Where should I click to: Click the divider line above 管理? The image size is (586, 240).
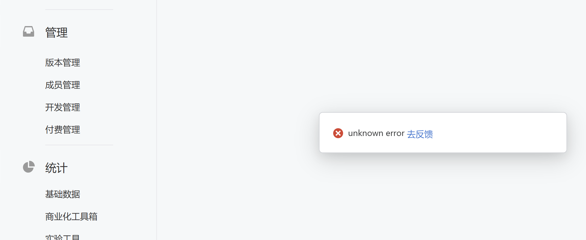click(x=79, y=10)
